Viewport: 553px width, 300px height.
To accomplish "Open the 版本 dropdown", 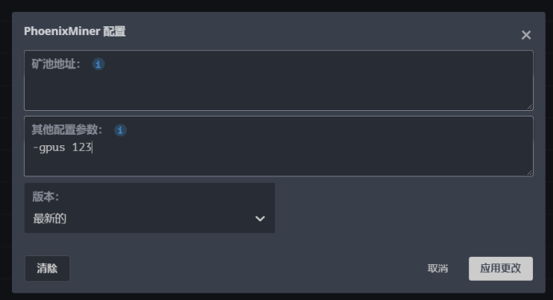I will tap(149, 207).
